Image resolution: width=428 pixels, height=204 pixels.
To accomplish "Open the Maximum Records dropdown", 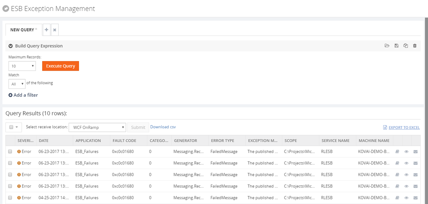I will tap(22, 66).
